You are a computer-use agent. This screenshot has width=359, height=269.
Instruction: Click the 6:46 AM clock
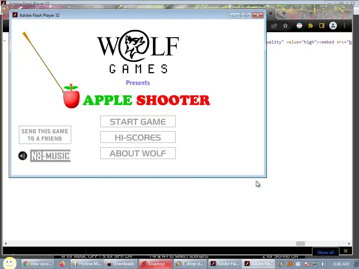(341, 264)
